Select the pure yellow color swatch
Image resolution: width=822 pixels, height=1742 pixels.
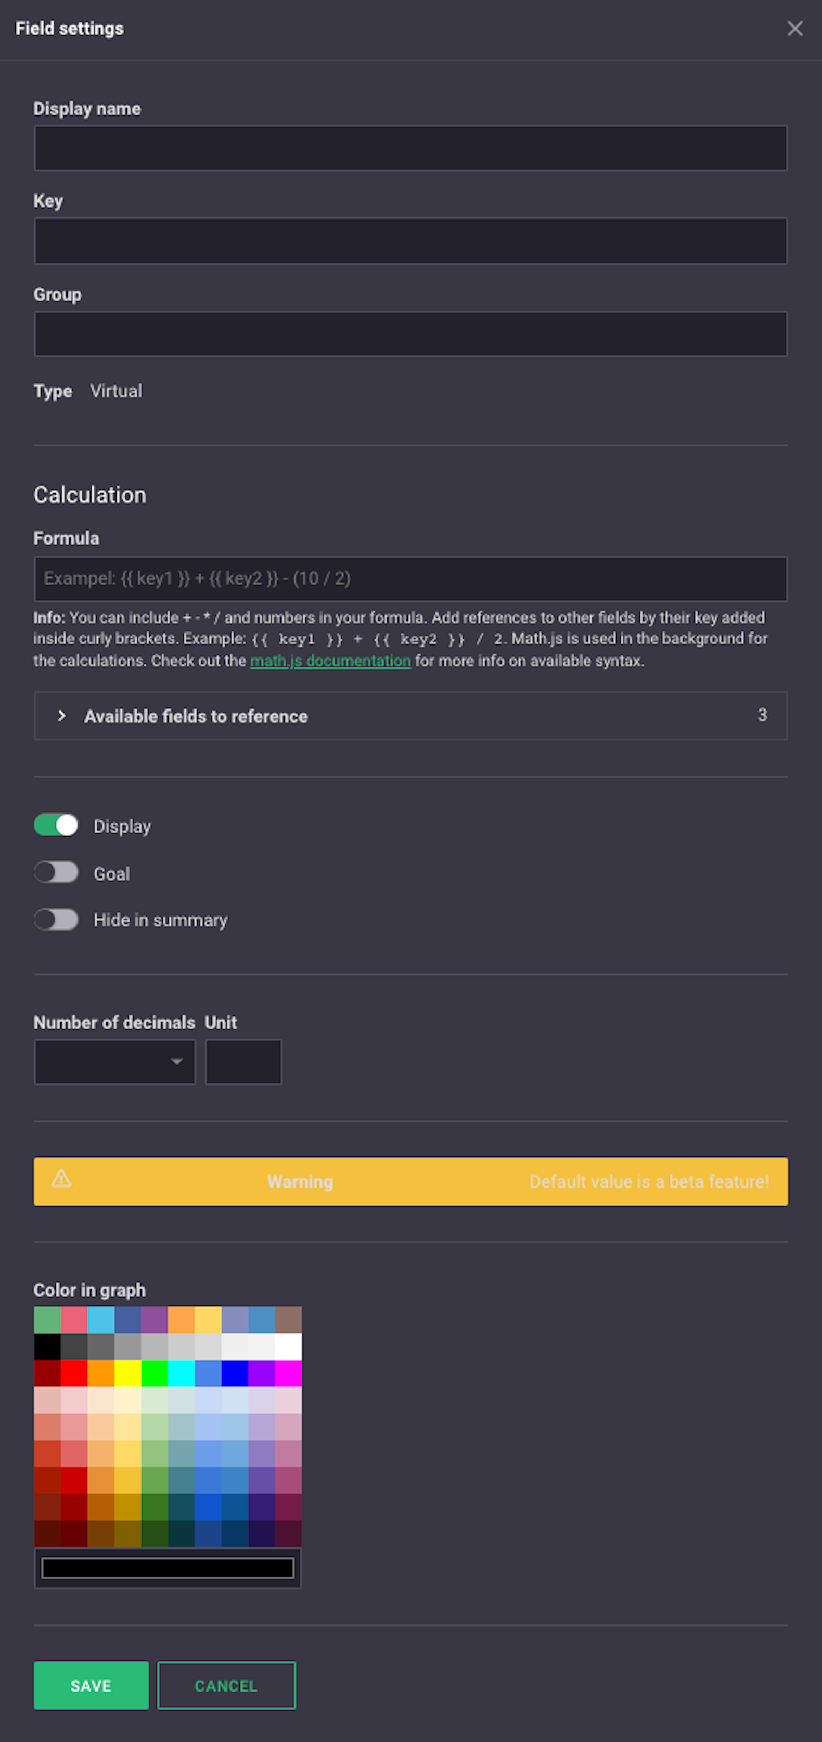[x=128, y=1373]
